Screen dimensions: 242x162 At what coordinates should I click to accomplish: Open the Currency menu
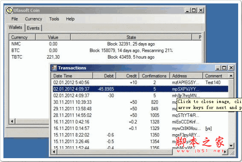coord(33,19)
